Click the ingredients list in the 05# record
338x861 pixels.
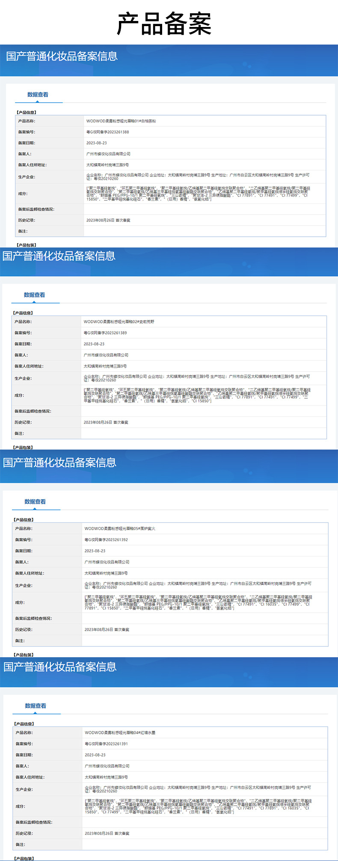[199, 602]
